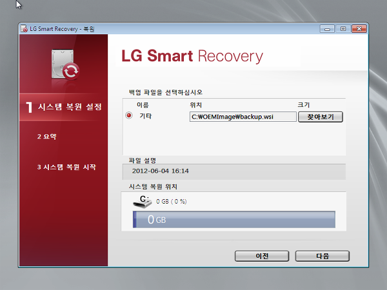387x290 pixels.
Task: Click the 다음 (next) button
Action: (322, 256)
